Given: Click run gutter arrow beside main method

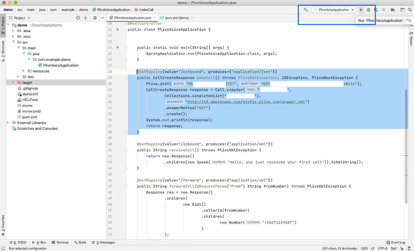Looking at the screenshot, I should pyautogui.click(x=118, y=47).
